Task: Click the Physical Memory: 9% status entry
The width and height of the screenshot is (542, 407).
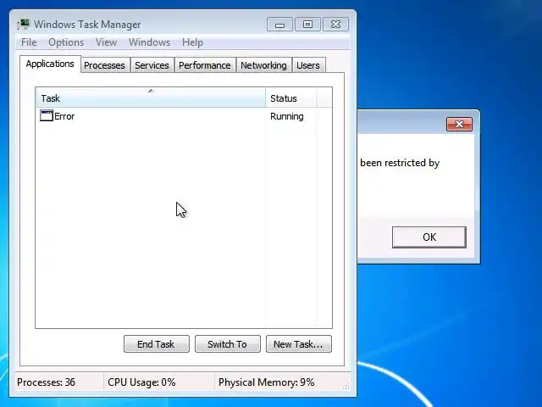Action: coord(266,382)
